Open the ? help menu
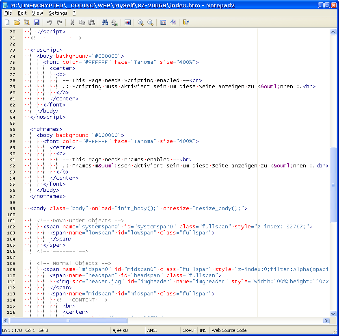339x336 pixels. point(74,13)
